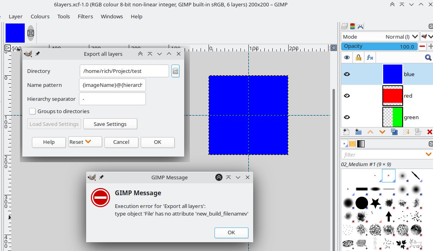Raise the layer with the up arrow icon
The image size is (433, 251).
point(370,132)
